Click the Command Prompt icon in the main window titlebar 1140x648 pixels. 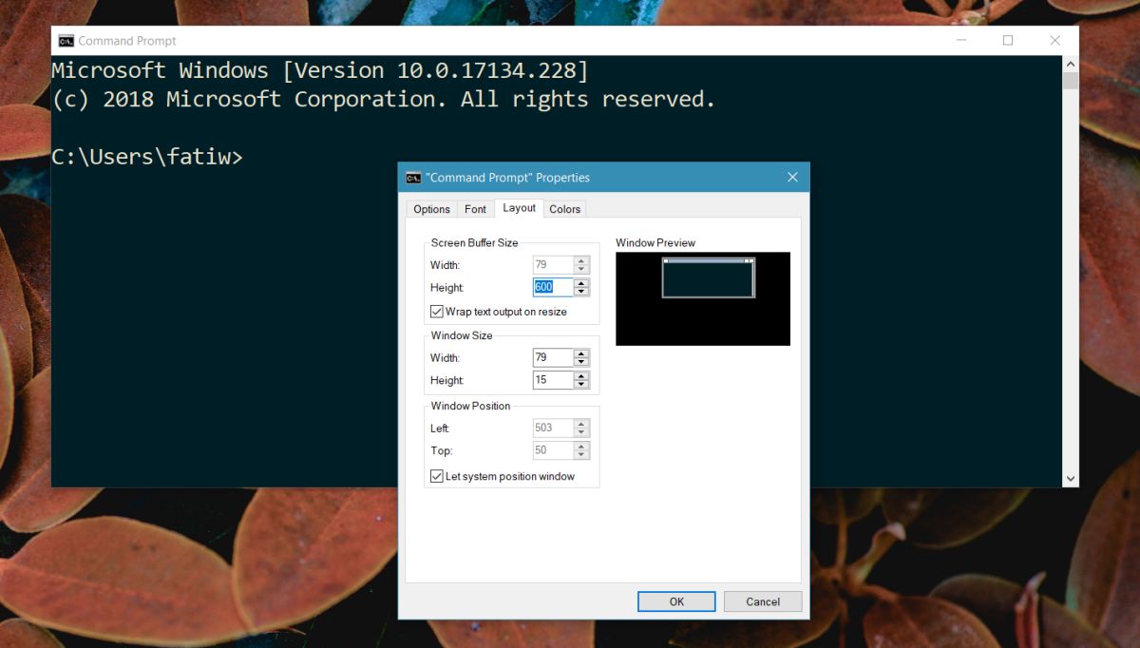[66, 41]
